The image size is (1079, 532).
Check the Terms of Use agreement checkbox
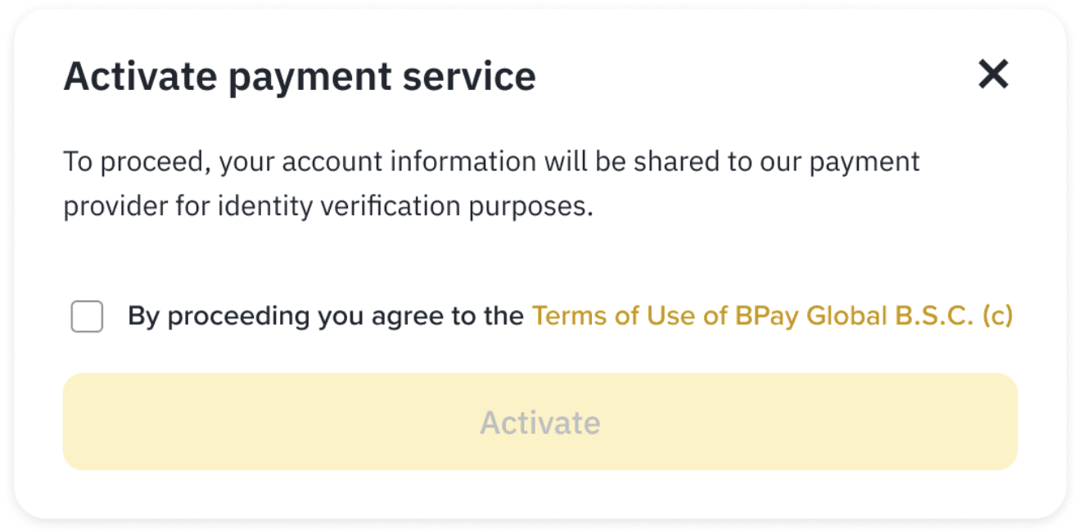tap(87, 316)
